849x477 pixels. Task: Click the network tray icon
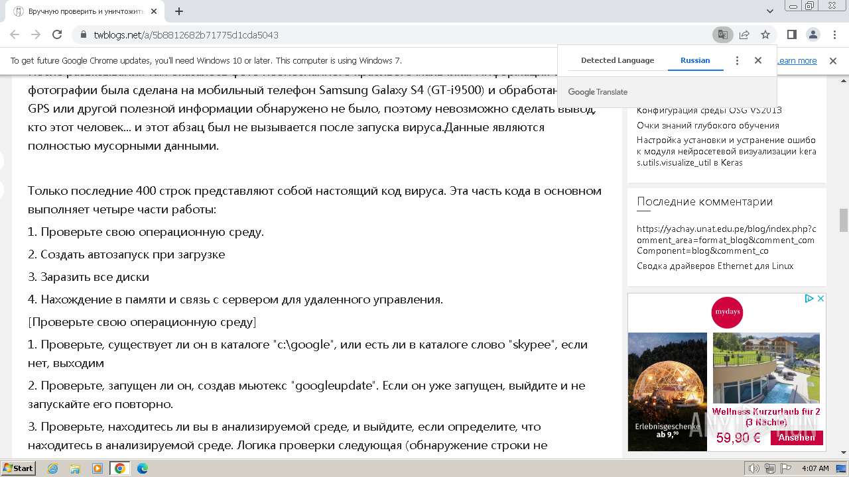point(770,468)
